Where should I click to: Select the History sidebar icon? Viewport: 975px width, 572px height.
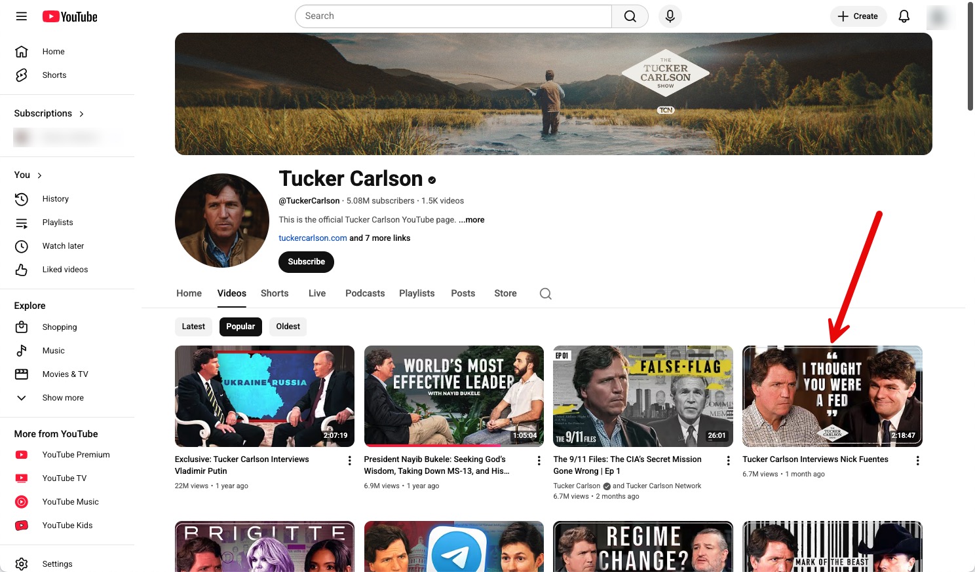22,198
